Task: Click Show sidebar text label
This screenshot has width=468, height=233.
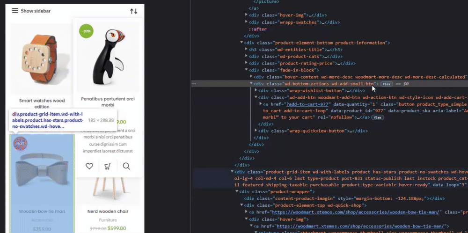Action: tap(36, 11)
